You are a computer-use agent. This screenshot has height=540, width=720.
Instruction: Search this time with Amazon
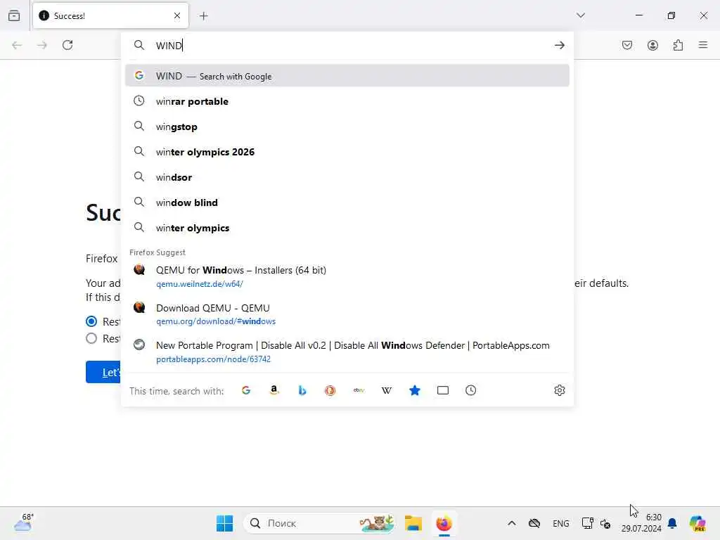pyautogui.click(x=274, y=390)
